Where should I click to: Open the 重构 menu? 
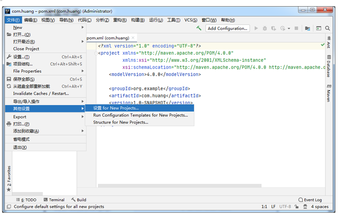tap(120, 20)
